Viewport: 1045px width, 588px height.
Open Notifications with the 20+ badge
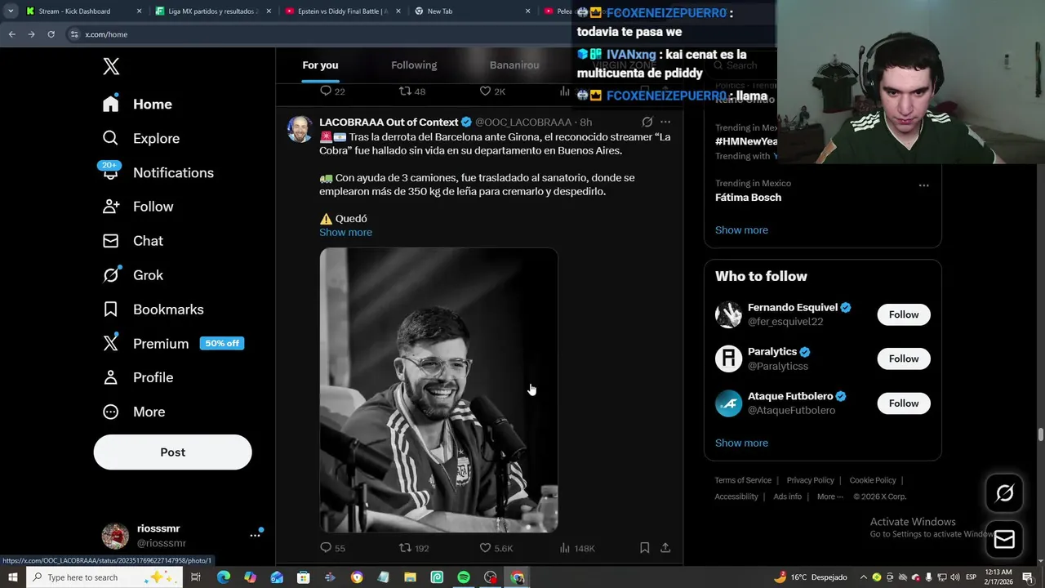(155, 172)
